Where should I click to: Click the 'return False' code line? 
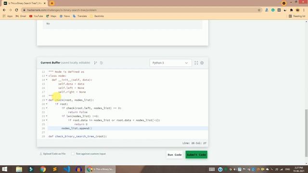point(77,112)
